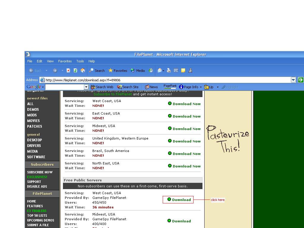Click the Edit page toolbar icon
Screen dimensions: 304x228
click(176, 71)
